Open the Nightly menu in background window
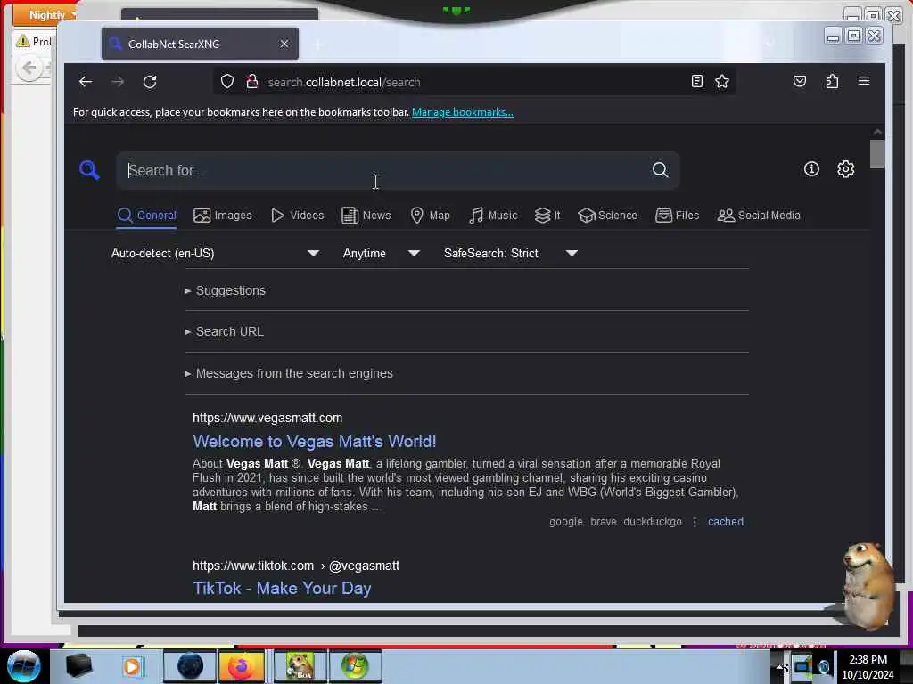913x684 pixels. pos(45,14)
